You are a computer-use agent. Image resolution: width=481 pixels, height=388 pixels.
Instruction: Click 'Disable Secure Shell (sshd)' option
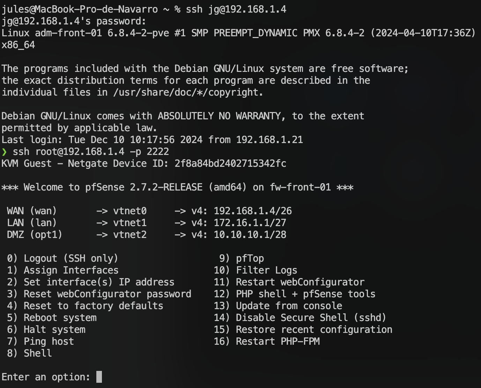coord(311,318)
